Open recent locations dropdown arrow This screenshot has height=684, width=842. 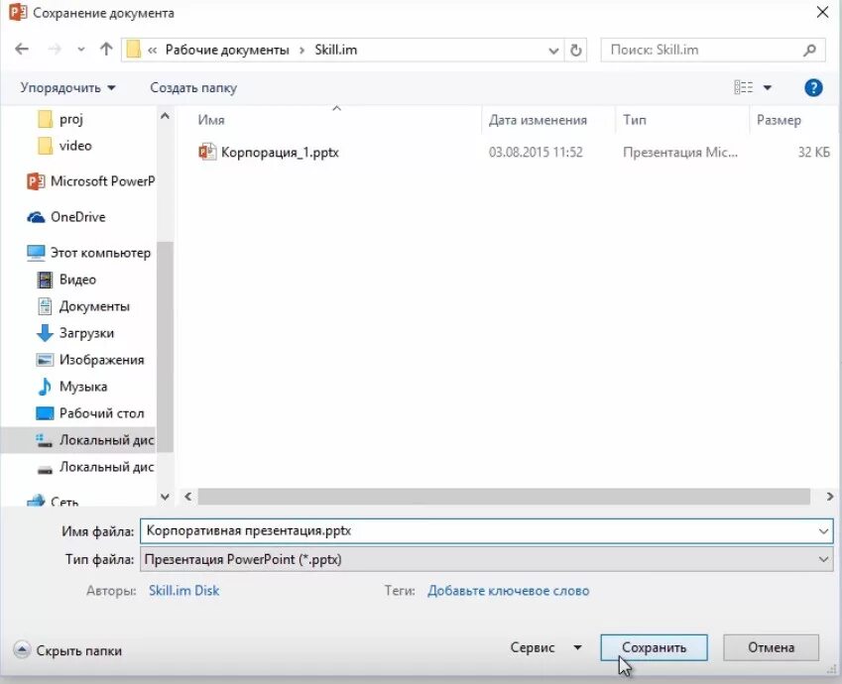(x=81, y=50)
